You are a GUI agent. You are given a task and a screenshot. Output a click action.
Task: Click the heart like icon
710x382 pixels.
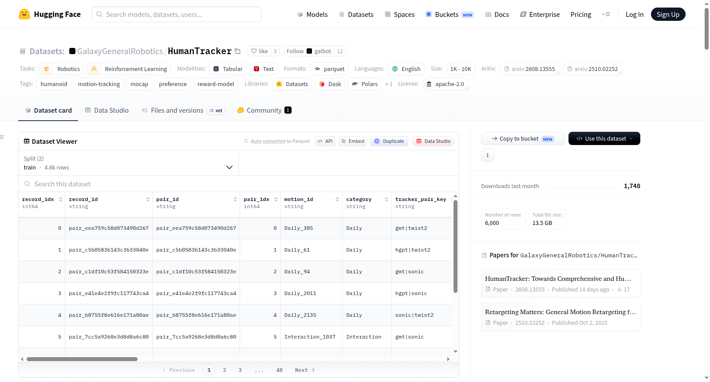tap(254, 51)
